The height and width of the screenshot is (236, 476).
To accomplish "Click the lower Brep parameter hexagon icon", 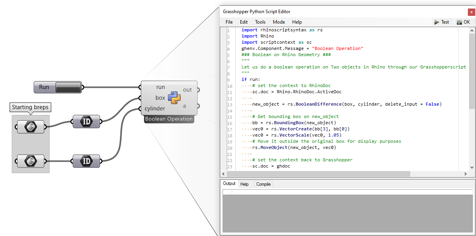I will pyautogui.click(x=30, y=161).
